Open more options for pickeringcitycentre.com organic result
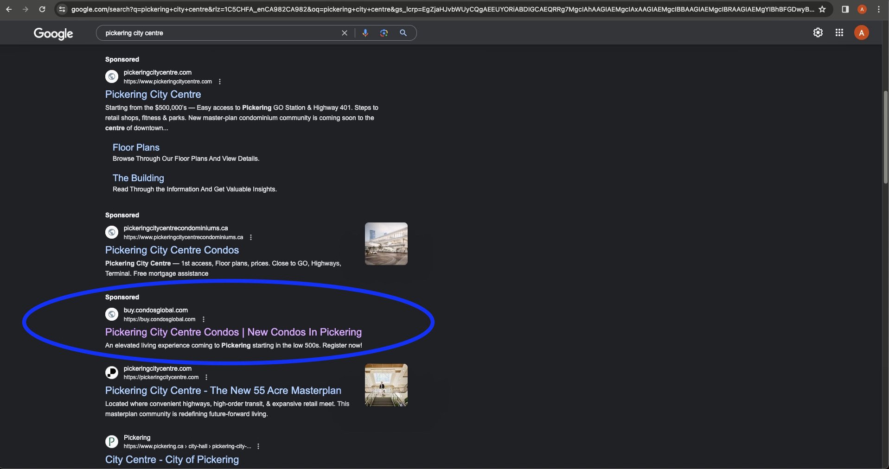The image size is (889, 469). [x=206, y=377]
